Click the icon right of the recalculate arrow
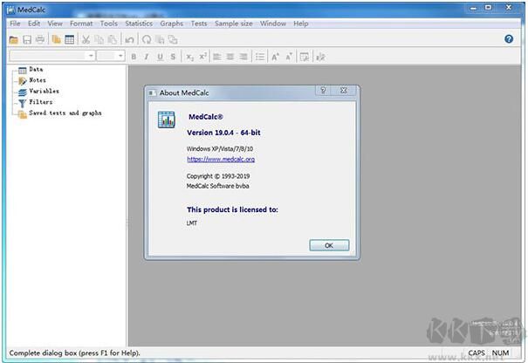The height and width of the screenshot is (363, 528). pyautogui.click(x=160, y=40)
